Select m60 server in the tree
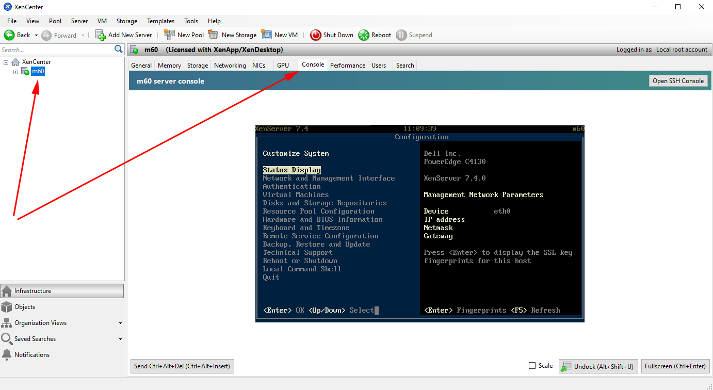 pos(38,71)
